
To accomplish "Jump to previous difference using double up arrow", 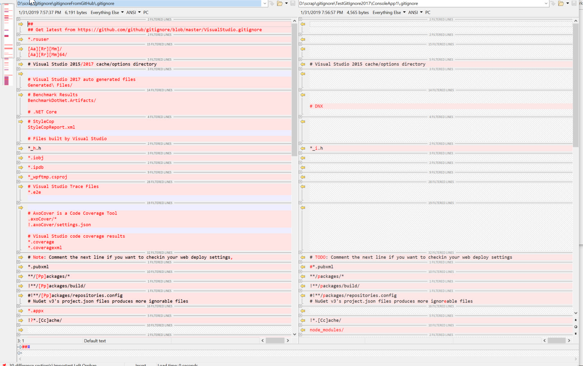I will pos(575,320).
